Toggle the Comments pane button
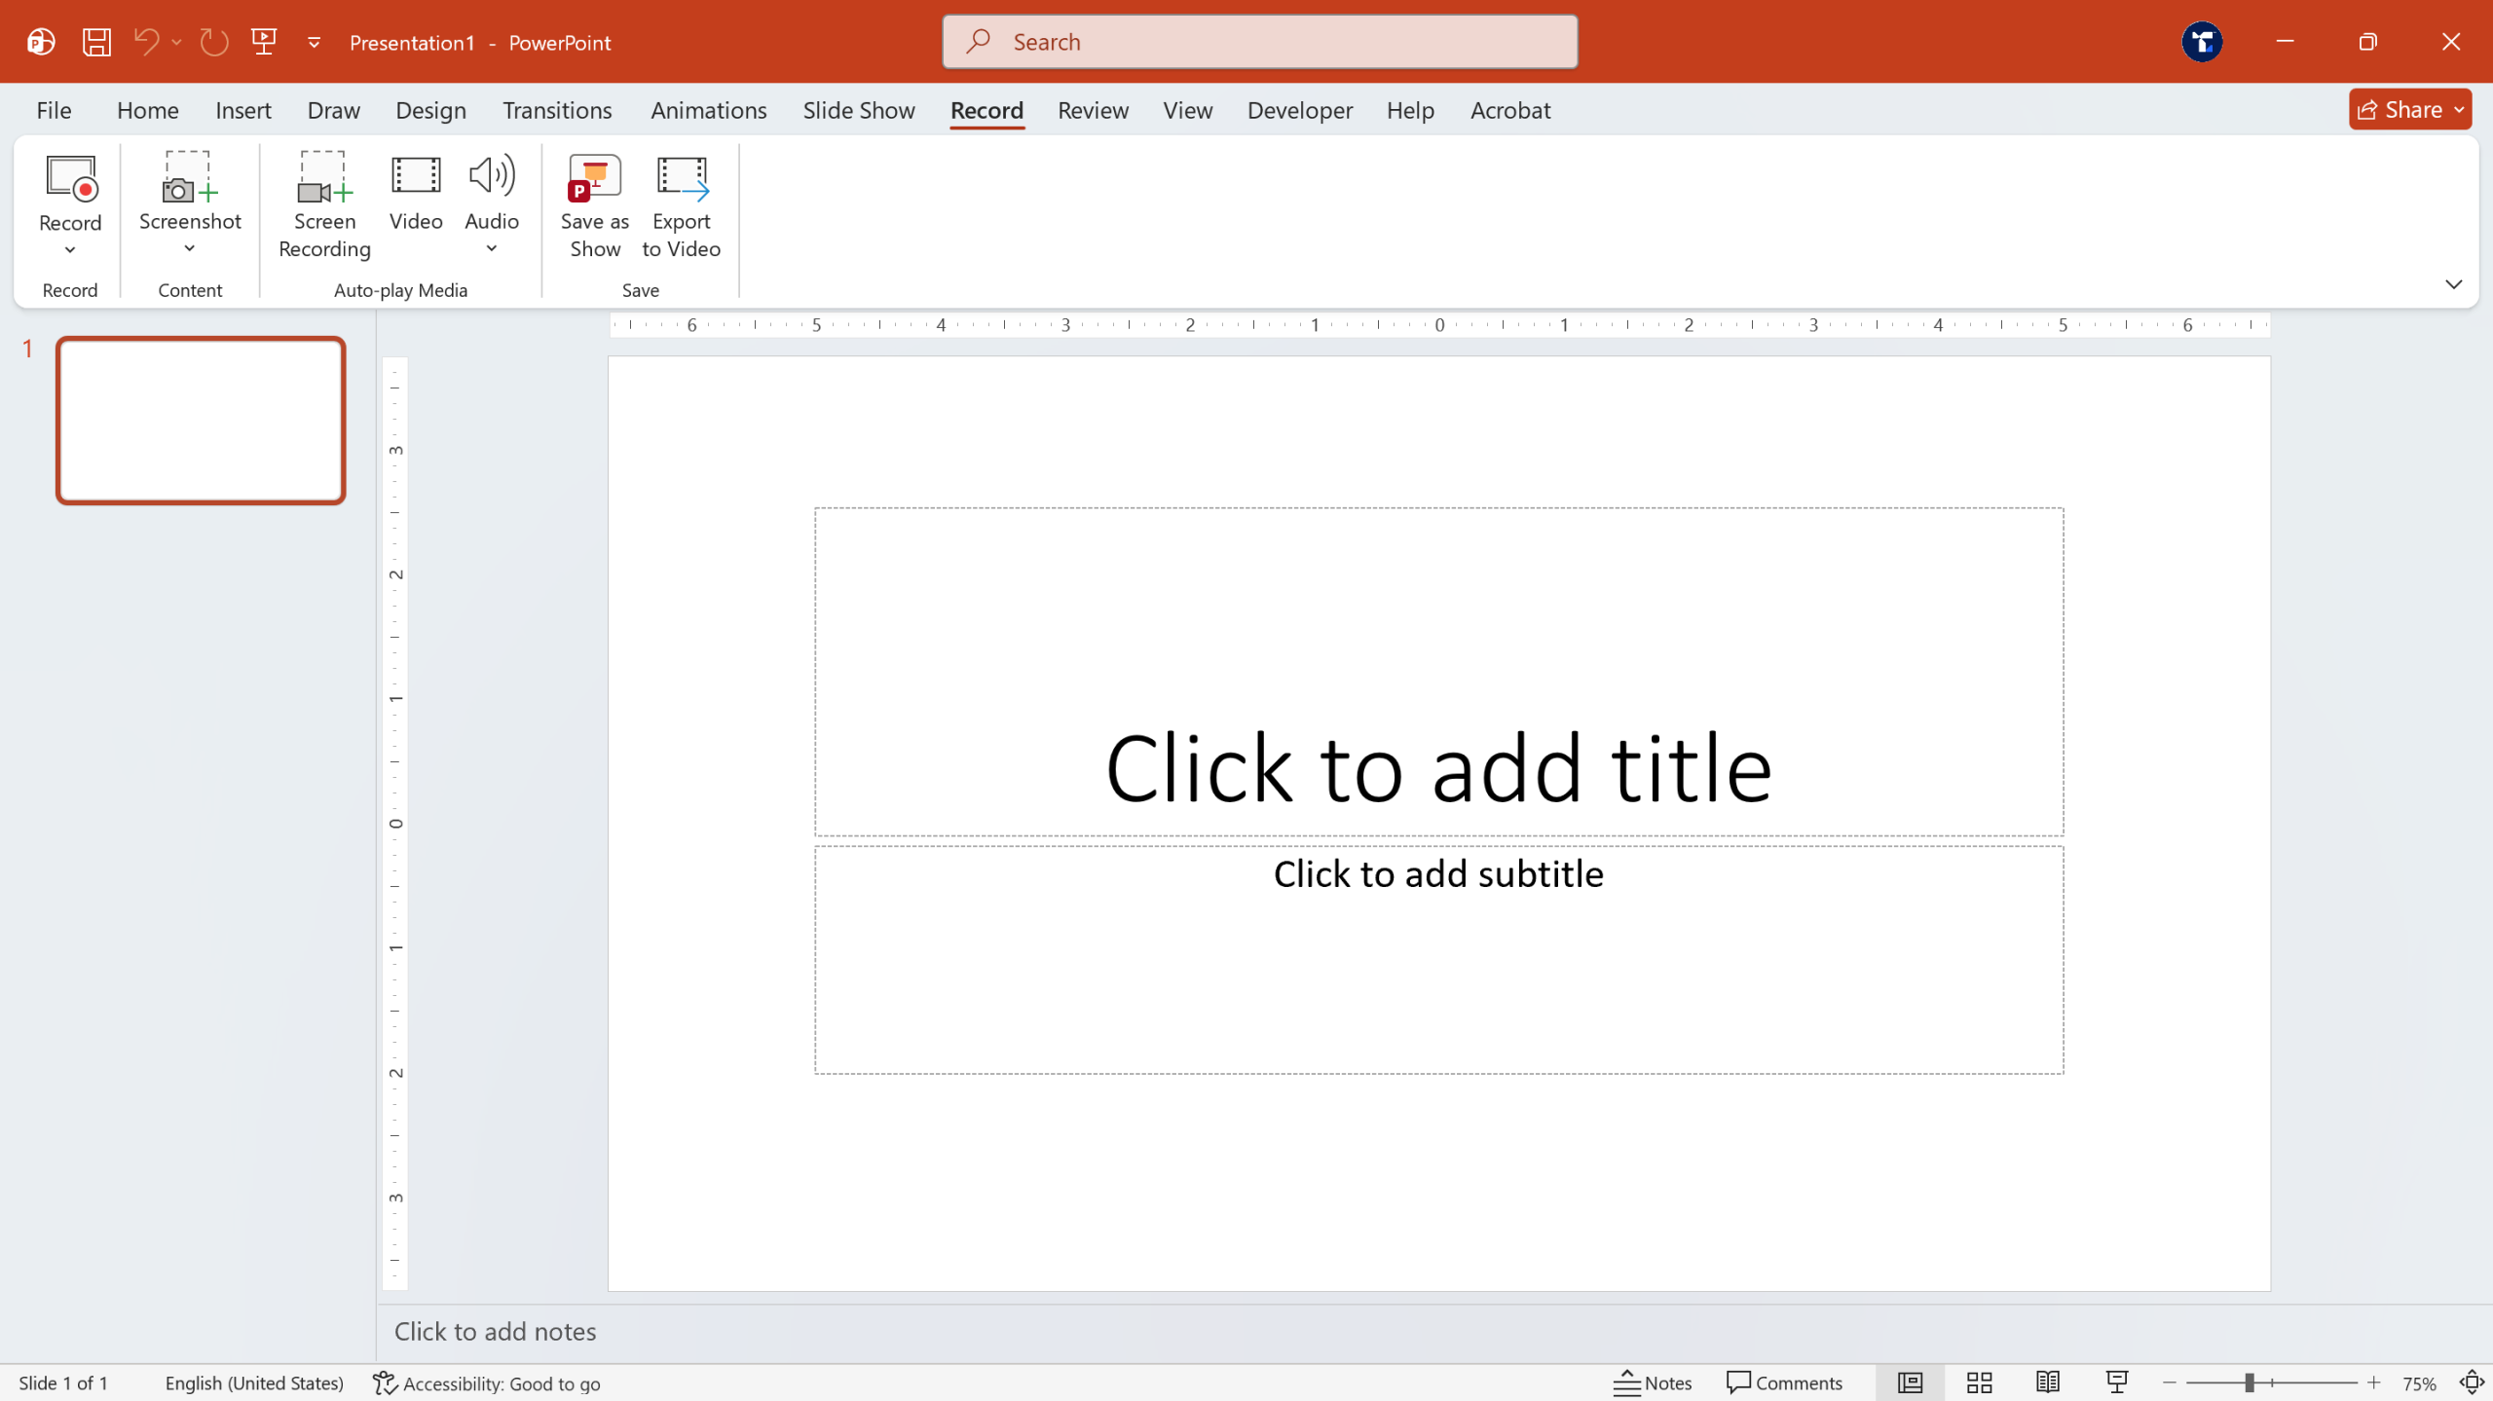The image size is (2493, 1401). click(x=1784, y=1383)
